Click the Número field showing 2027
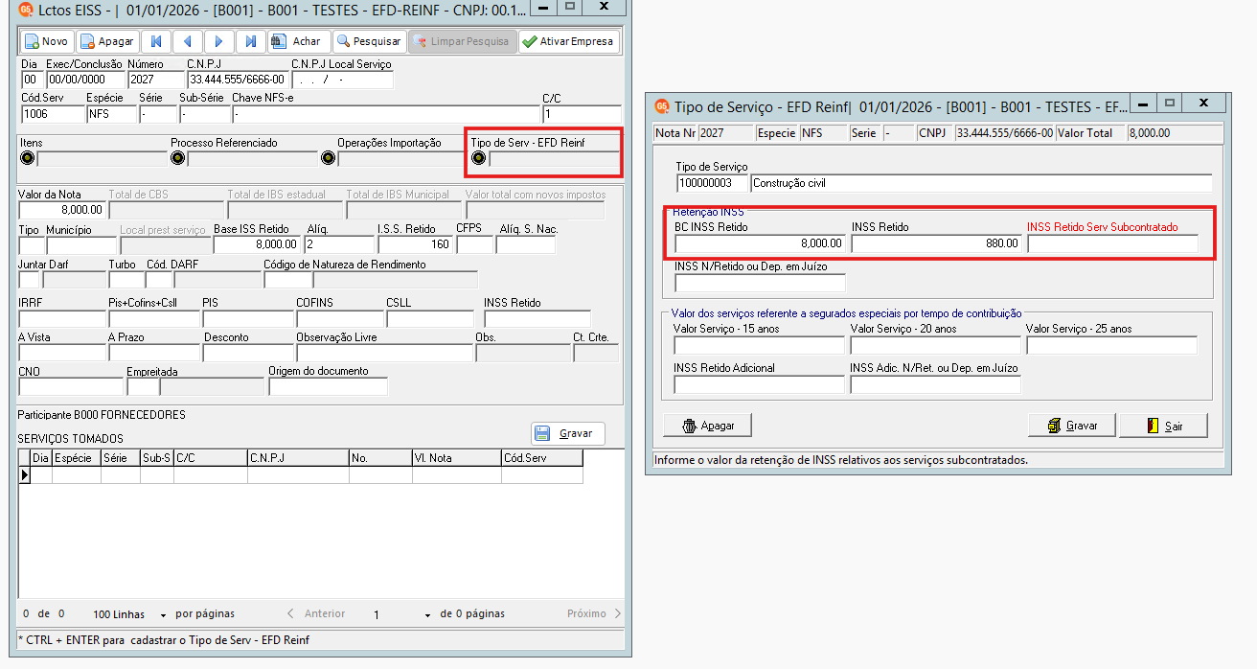1257x669 pixels. pyautogui.click(x=155, y=80)
